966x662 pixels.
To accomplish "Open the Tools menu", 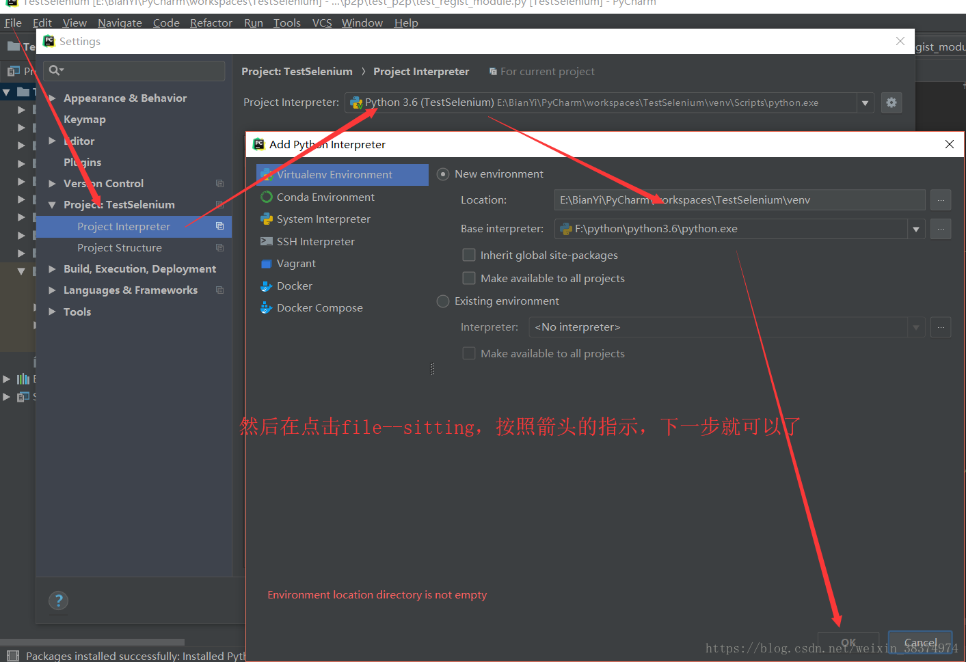I will pyautogui.click(x=287, y=23).
